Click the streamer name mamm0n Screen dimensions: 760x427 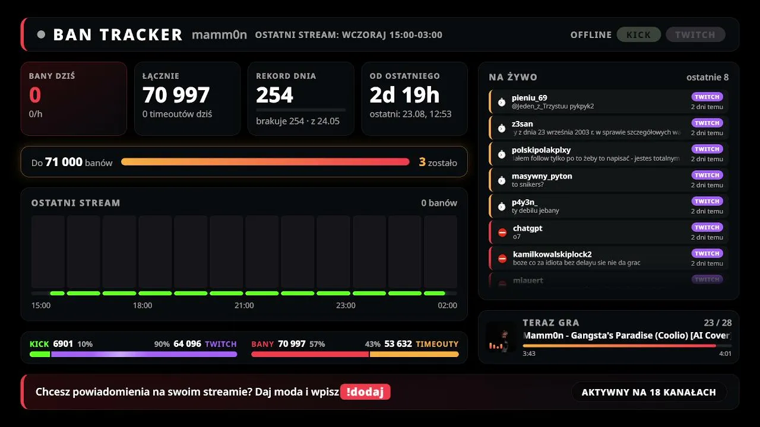(219, 34)
